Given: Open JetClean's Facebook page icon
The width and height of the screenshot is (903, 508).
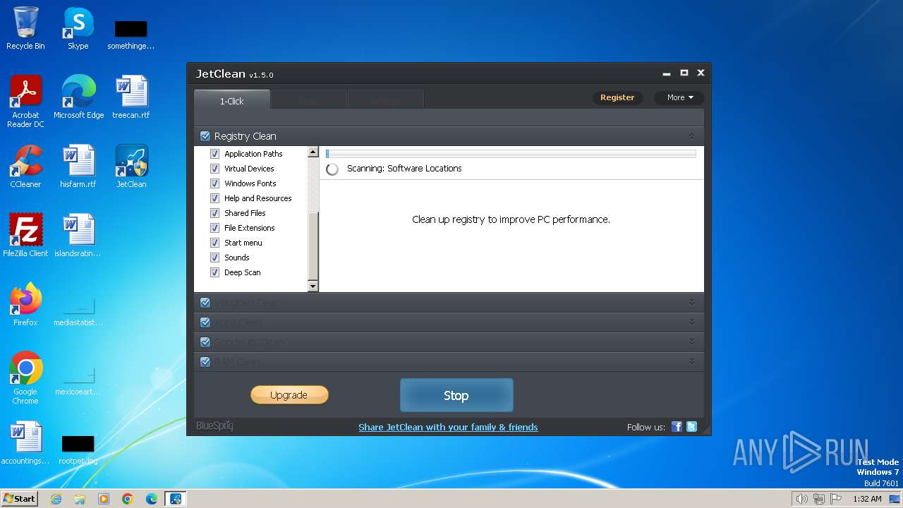Looking at the screenshot, I should pos(677,427).
